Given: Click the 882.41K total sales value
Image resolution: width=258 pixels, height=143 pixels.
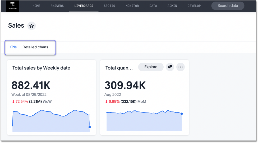Looking at the screenshot, I should point(31,85).
